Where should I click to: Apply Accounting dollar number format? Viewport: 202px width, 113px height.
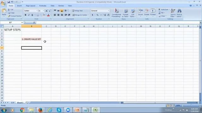pyautogui.click(x=92, y=15)
